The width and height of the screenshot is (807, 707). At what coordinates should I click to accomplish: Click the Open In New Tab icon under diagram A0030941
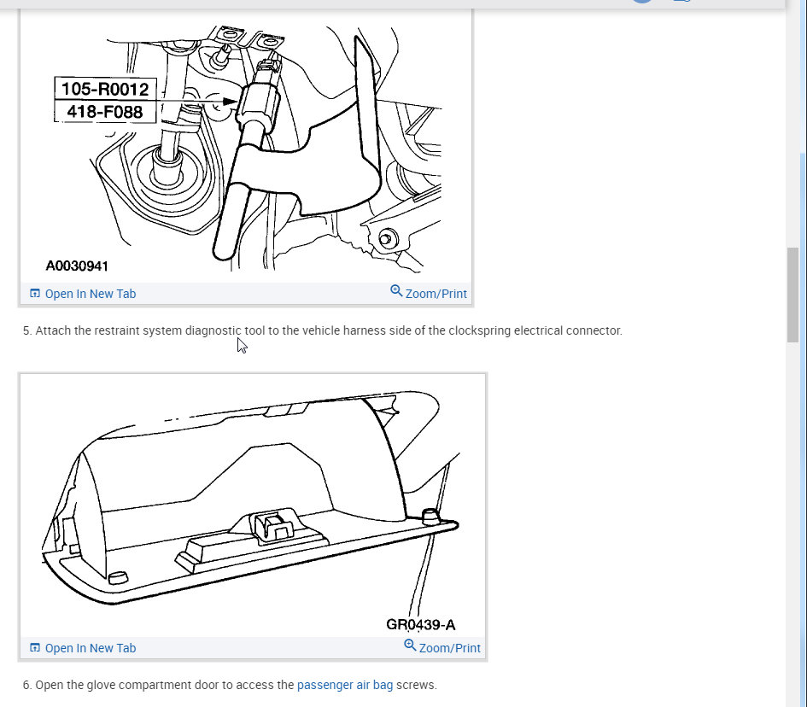[x=34, y=293]
